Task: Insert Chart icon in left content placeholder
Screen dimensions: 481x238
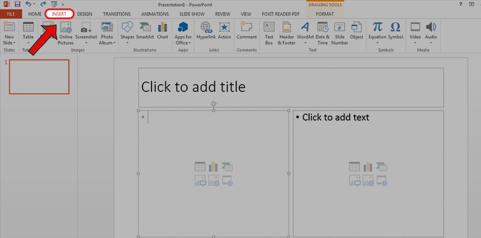Action: click(213, 166)
